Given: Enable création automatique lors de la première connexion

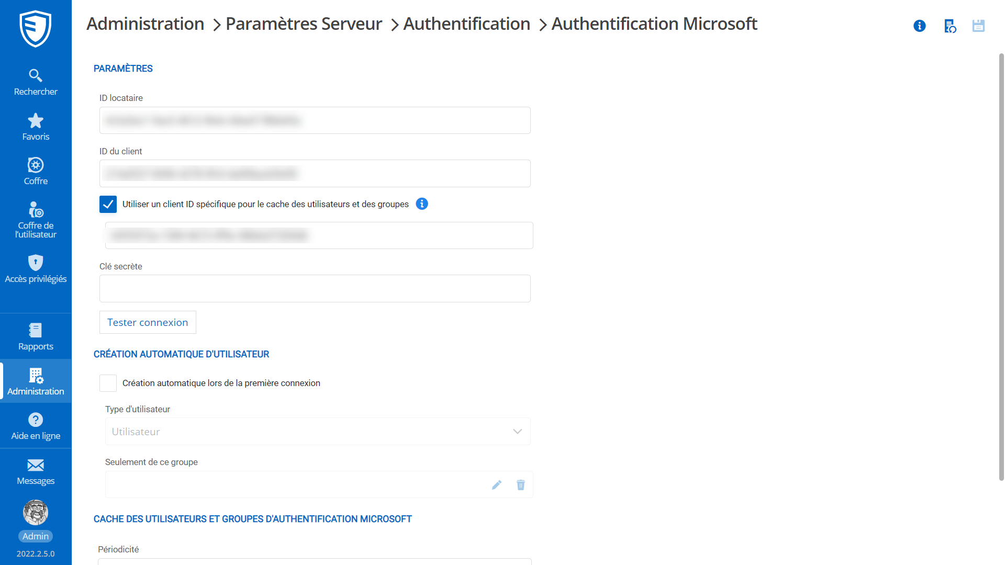Looking at the screenshot, I should click(x=108, y=383).
